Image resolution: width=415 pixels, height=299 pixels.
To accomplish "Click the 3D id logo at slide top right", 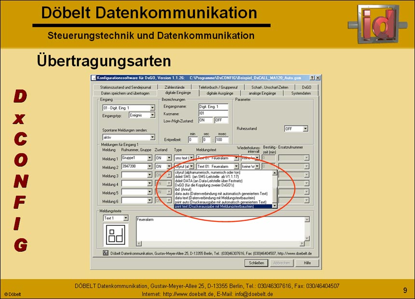I will pos(378,24).
